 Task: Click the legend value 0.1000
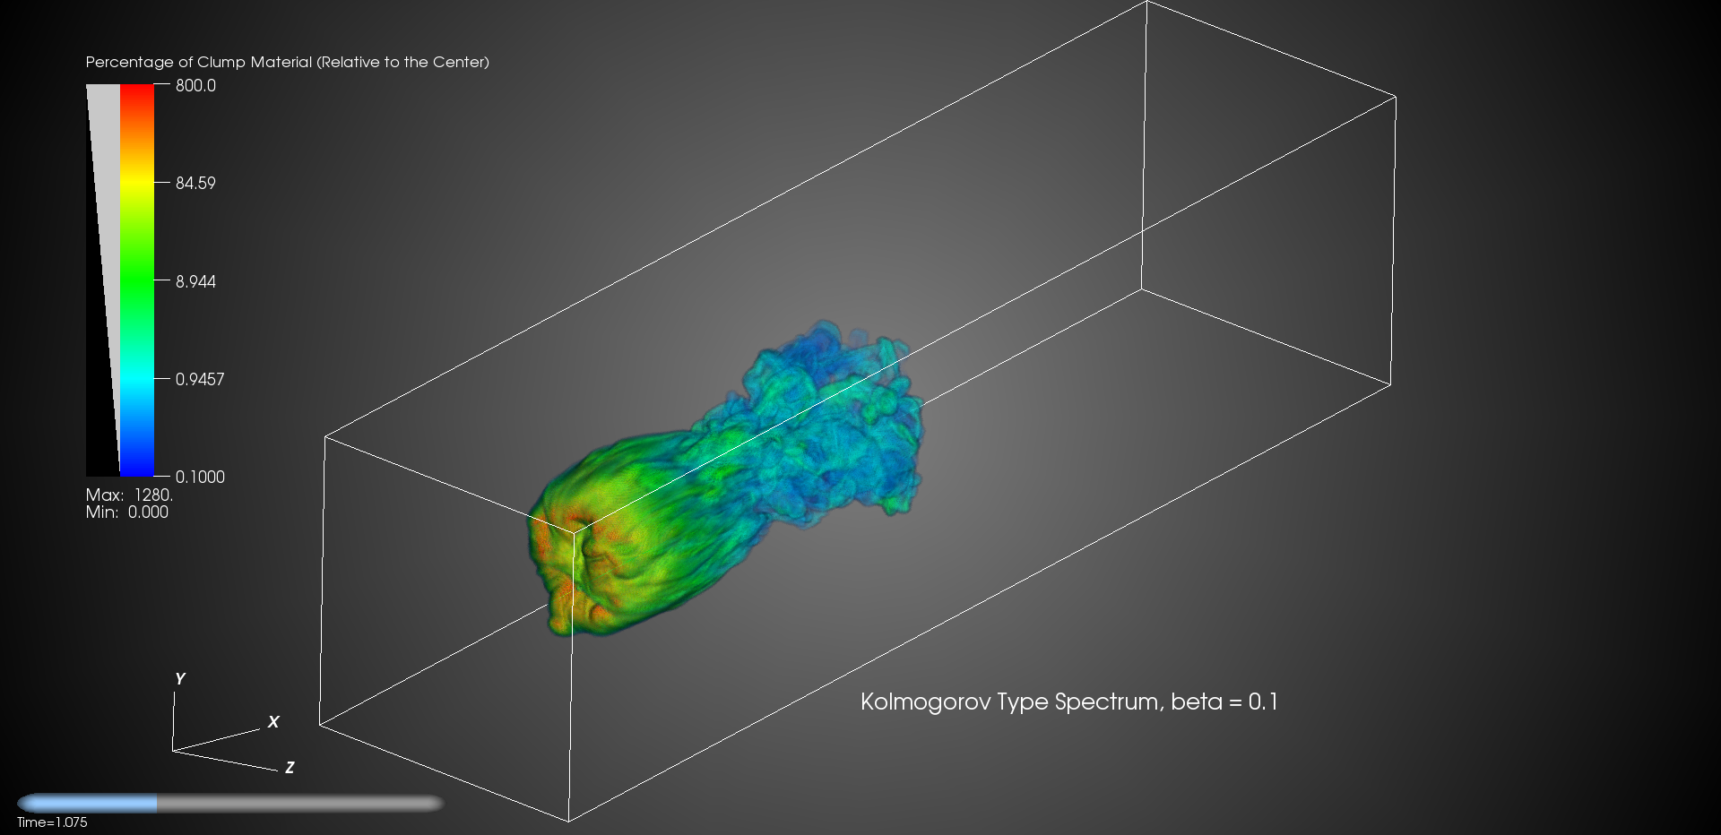click(200, 477)
